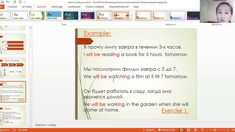Switch to Reading view icon
The height and width of the screenshot is (132, 235).
(x=195, y=130)
